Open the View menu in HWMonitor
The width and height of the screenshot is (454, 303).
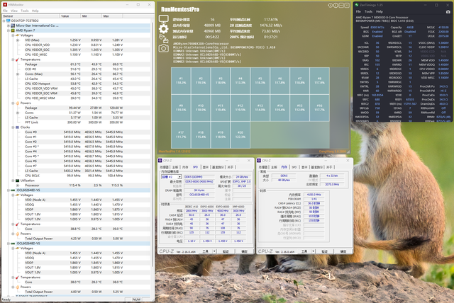(x=14, y=11)
